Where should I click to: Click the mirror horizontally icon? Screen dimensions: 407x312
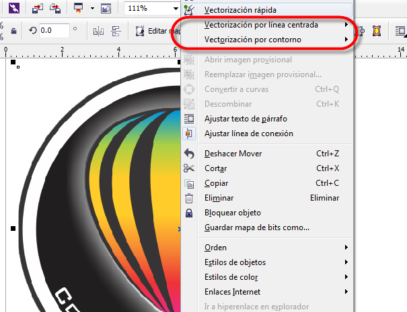pyautogui.click(x=98, y=31)
